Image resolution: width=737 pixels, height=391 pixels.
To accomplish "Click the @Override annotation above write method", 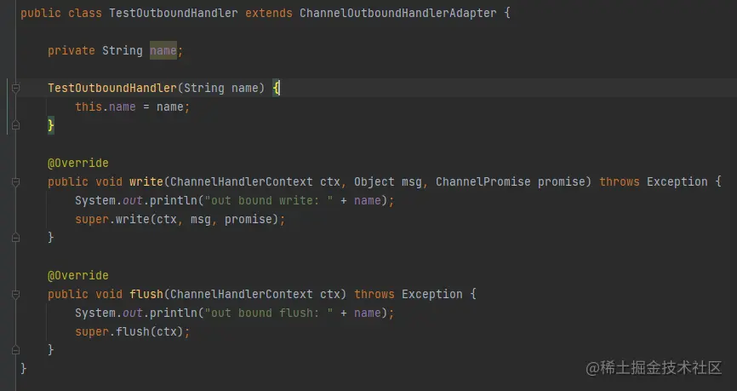I will coord(78,163).
